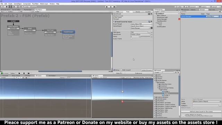Open the PlayMaker menu
The width and height of the screenshot is (222, 125).
35,4
